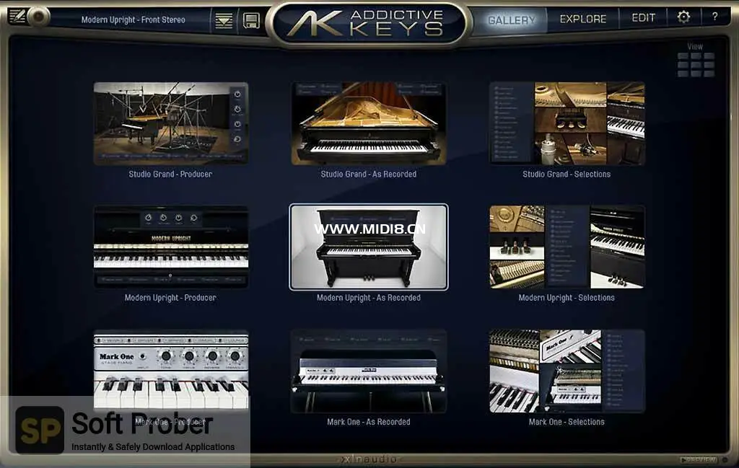This screenshot has width=739, height=468.
Task: Select the Modern Upright - As Recorded thumbnail
Action: click(369, 247)
